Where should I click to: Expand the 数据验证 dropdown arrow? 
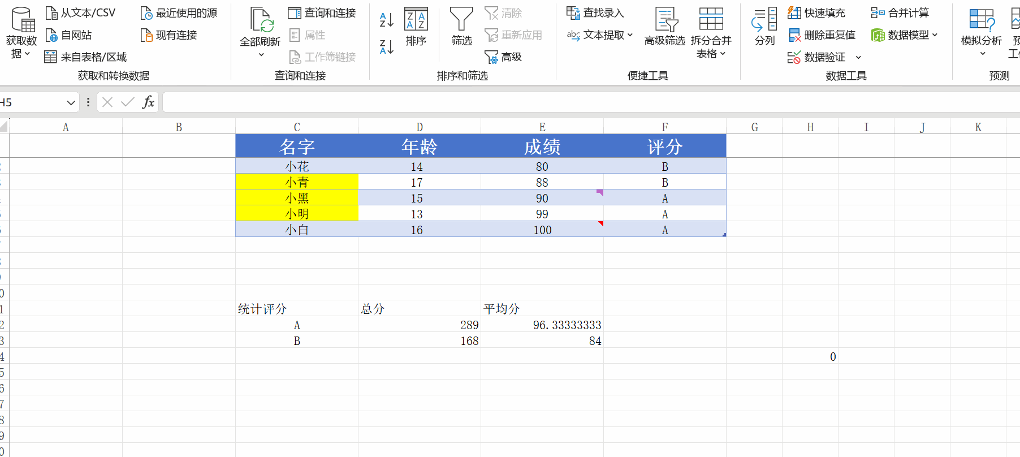[x=858, y=57]
